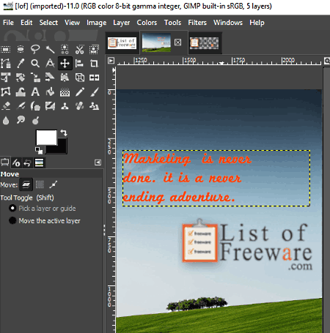330x333 pixels.
Task: Select the Cage Transform tool
Action: [x=6, y=92]
